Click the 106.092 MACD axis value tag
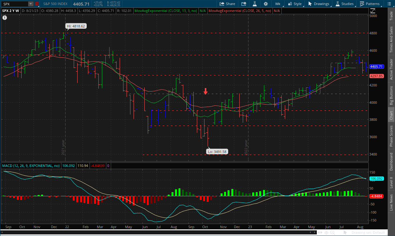The width and height of the screenshot is (395, 236). click(x=377, y=179)
